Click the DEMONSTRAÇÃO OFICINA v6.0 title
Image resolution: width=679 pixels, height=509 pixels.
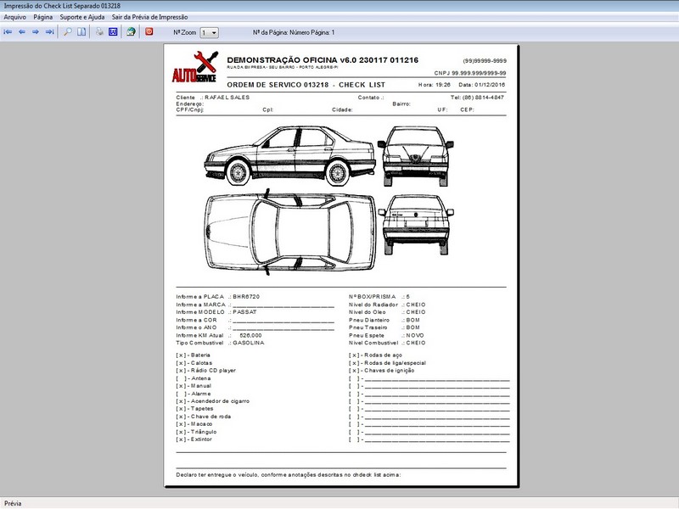[323, 60]
